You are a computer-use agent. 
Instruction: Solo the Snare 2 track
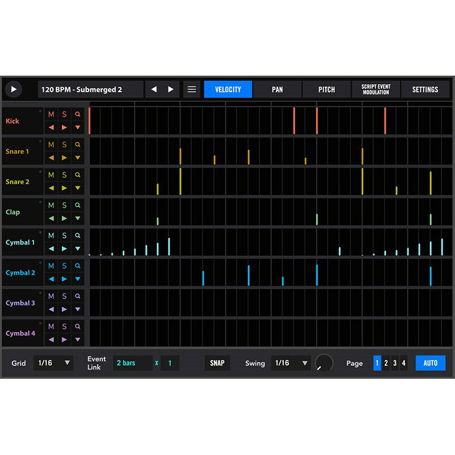[64, 175]
